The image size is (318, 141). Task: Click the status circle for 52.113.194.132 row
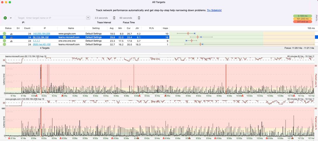[4, 37]
